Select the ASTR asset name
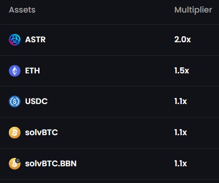 [x=35, y=39]
